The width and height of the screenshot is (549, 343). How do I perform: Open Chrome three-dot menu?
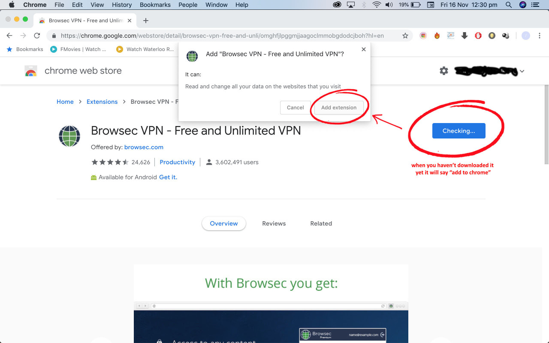pyautogui.click(x=540, y=36)
